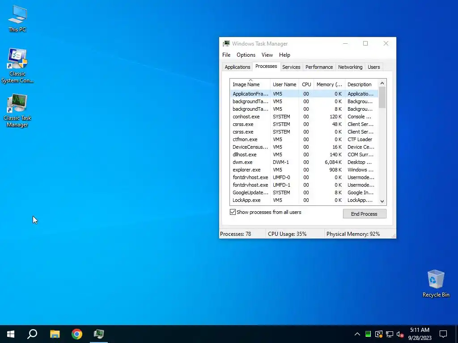Open taskbar Search magnifier

32,334
